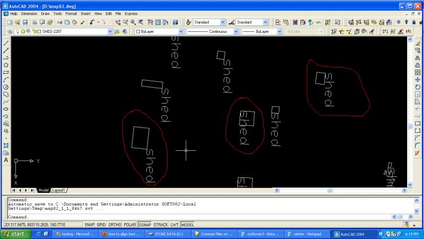The image size is (424, 239).
Task: Expand the undo history dropdown arrow
Action: (x=98, y=22)
